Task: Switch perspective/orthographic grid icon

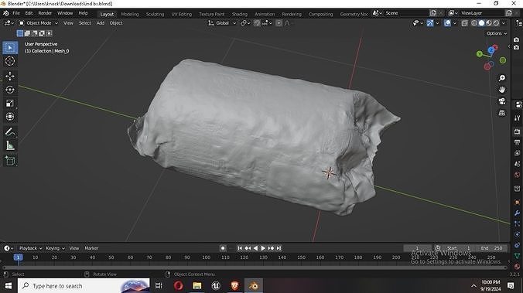Action: [x=501, y=113]
